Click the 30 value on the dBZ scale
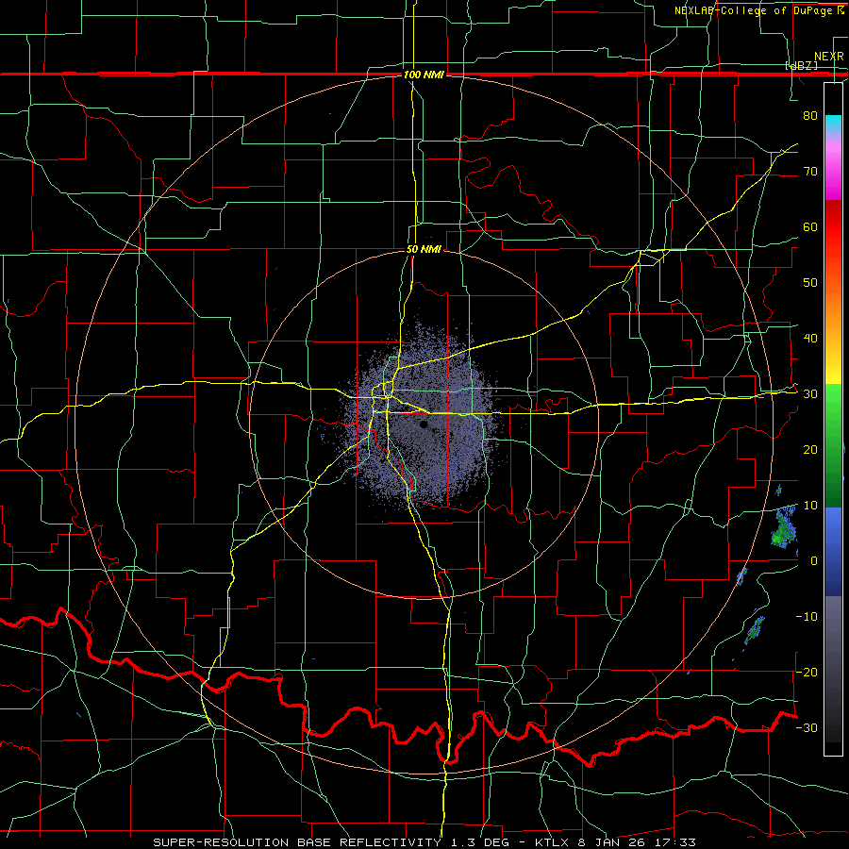This screenshot has width=849, height=849. pos(810,394)
